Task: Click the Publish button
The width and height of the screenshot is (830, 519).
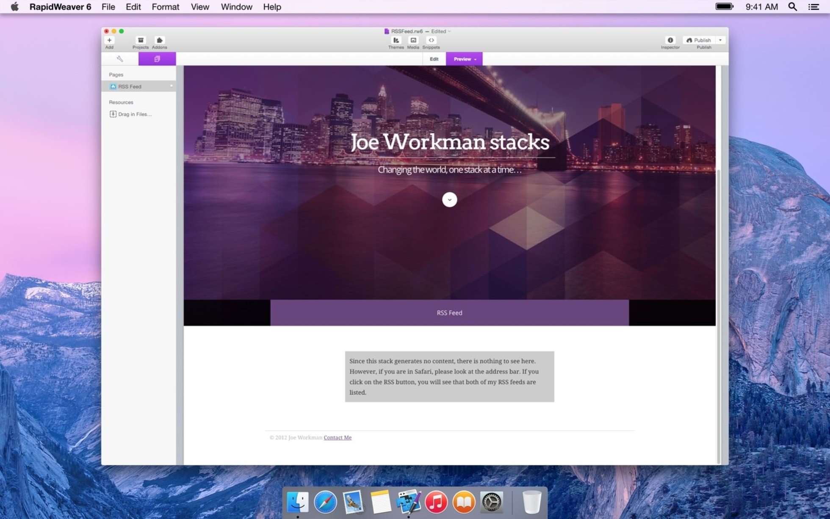Action: [x=699, y=40]
